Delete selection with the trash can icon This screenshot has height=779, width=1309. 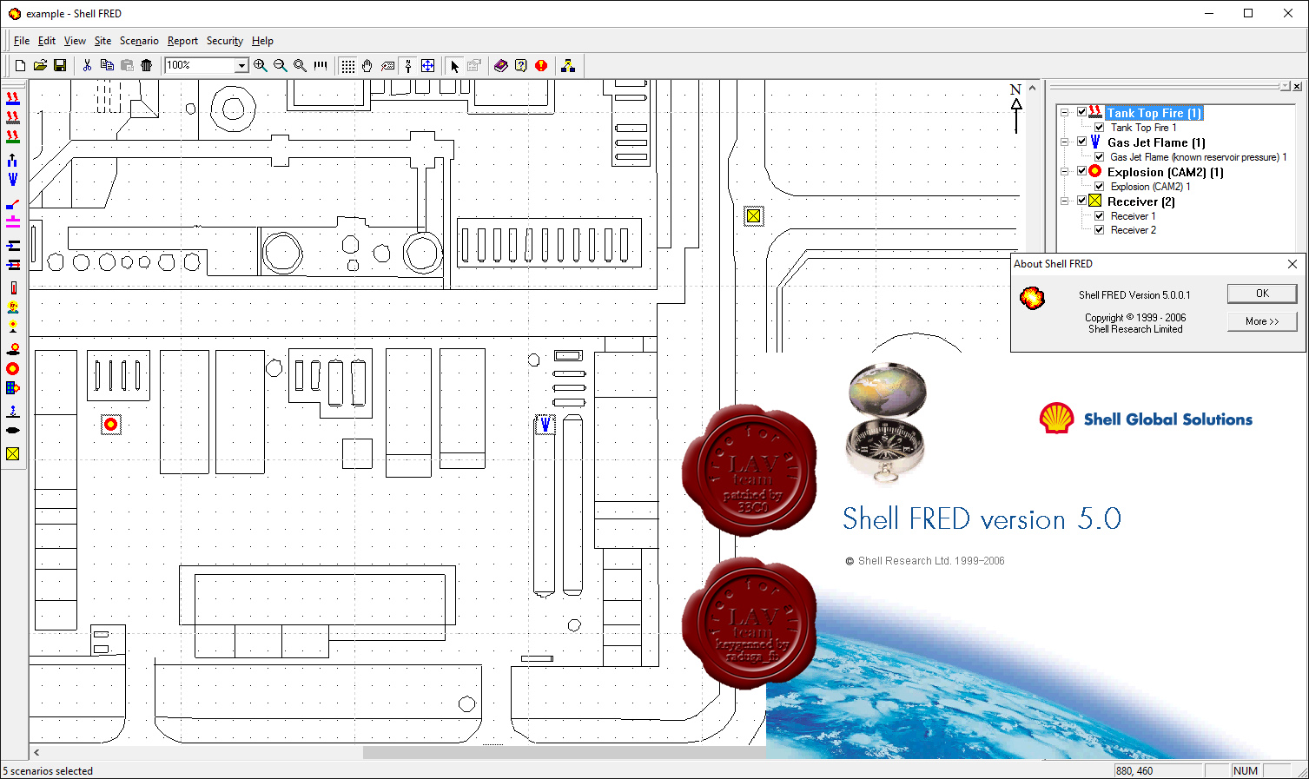click(147, 66)
